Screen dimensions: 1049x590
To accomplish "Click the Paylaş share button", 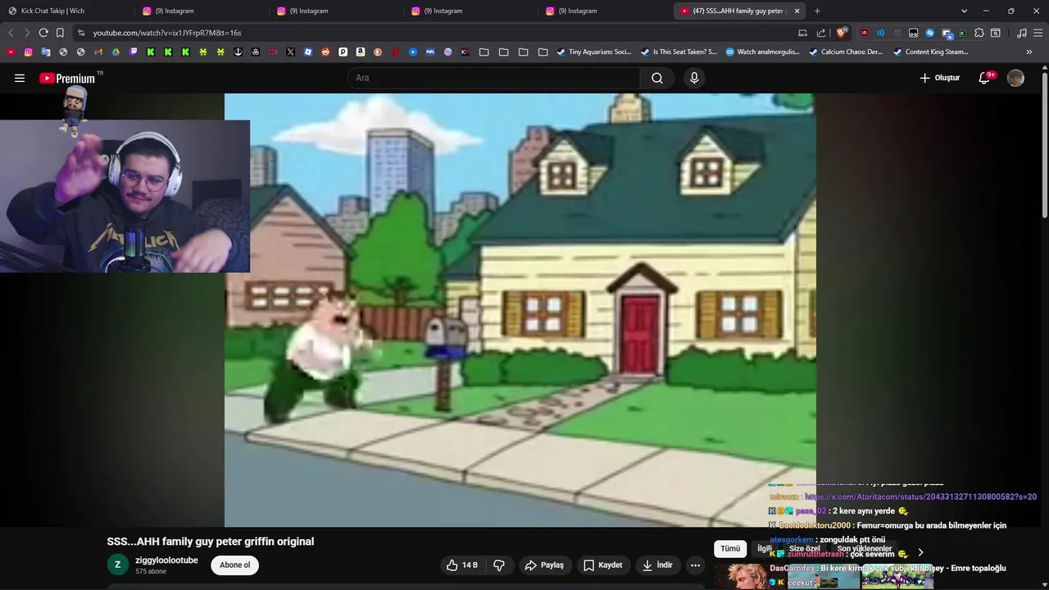I will click(x=544, y=565).
